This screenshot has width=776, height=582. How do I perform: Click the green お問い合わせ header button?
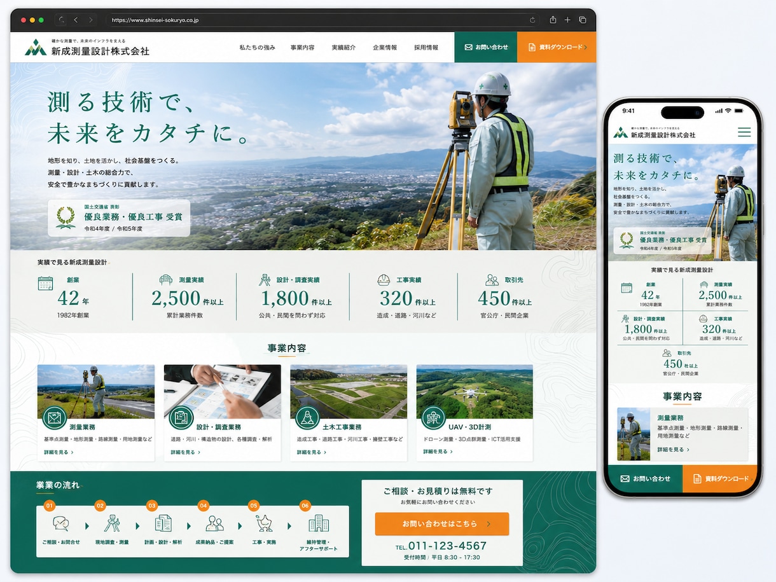486,47
